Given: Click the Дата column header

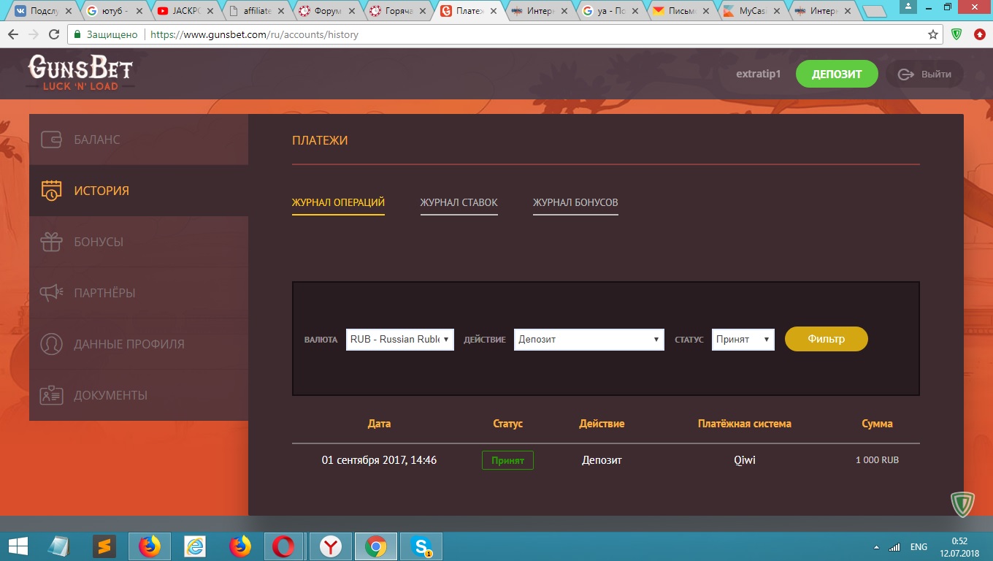Looking at the screenshot, I should [379, 424].
